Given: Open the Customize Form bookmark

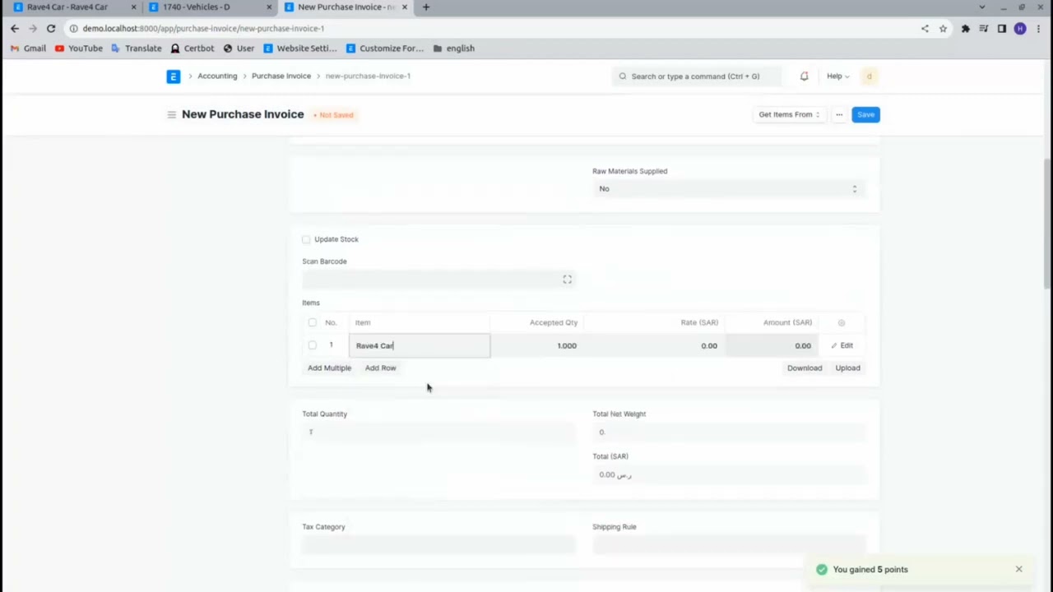Looking at the screenshot, I should click(385, 48).
